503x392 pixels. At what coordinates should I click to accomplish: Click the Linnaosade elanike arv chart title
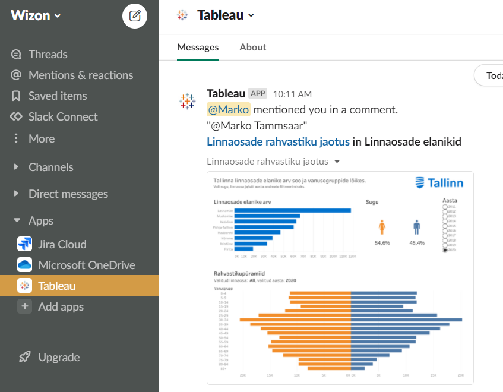(242, 202)
